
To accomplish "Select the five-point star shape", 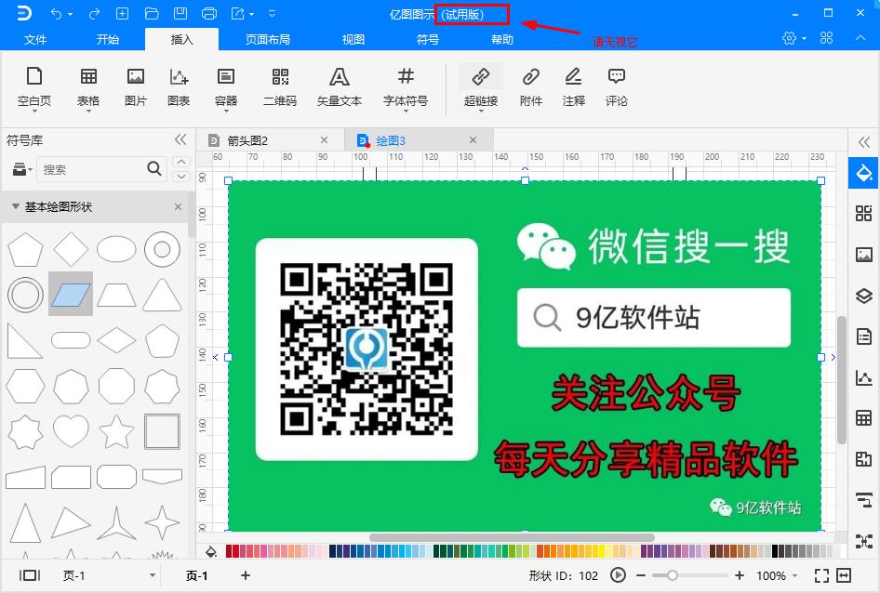I will [116, 431].
